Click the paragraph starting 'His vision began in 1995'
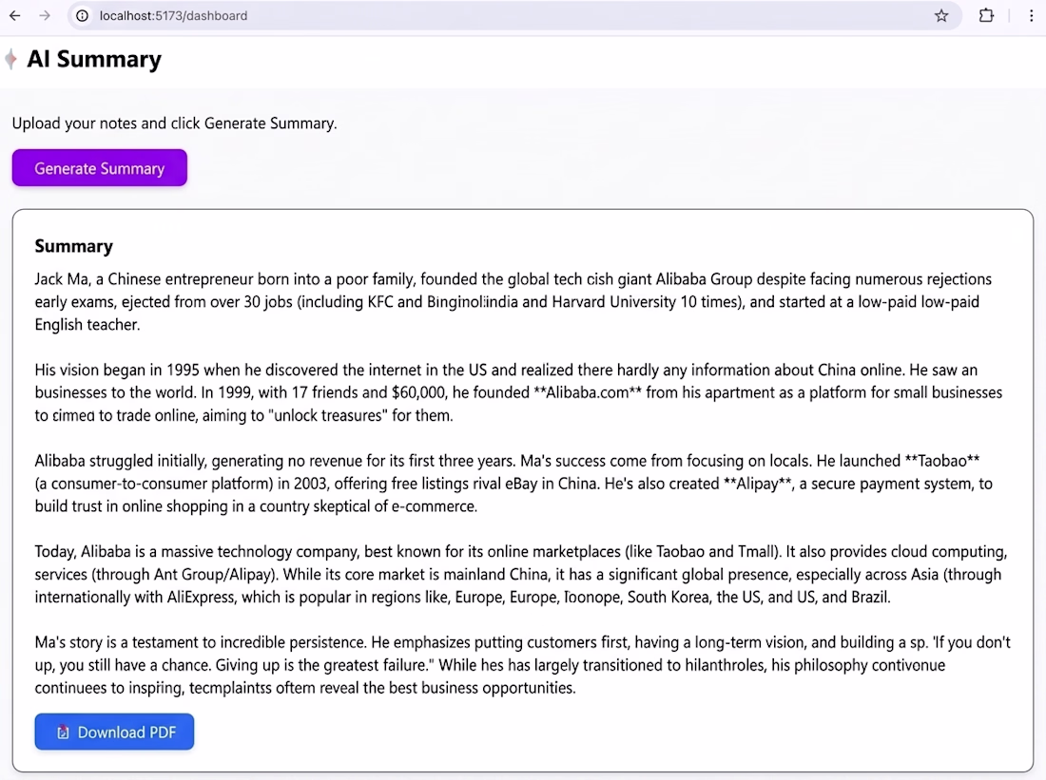Screen dimensions: 1046x780 coord(518,392)
